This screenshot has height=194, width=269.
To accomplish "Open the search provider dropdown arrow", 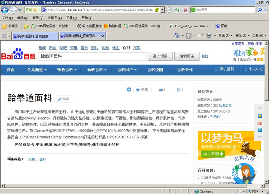I will 265,10.
